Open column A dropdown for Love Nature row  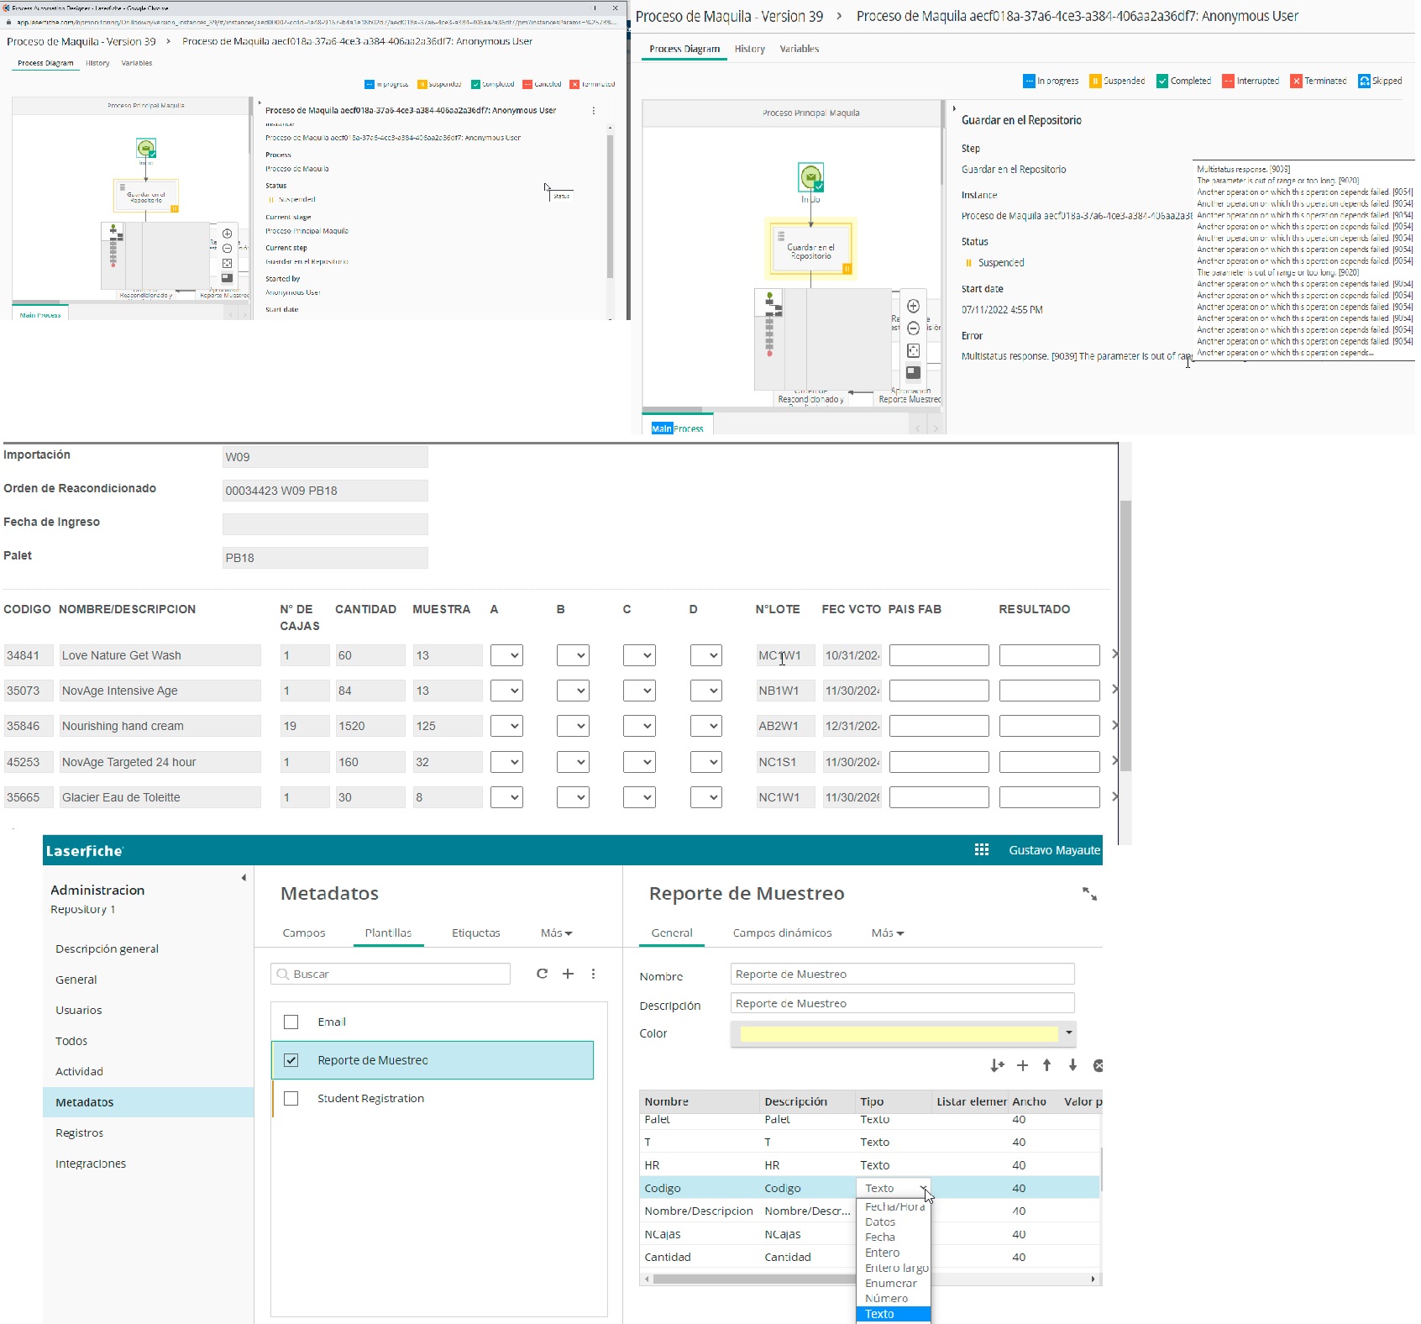point(506,655)
